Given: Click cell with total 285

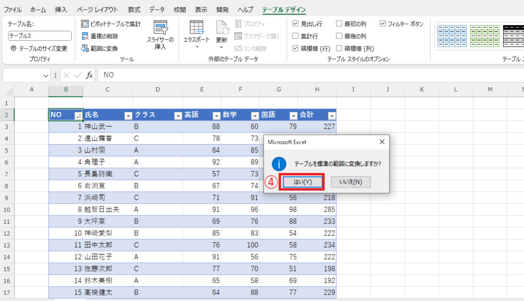Looking at the screenshot, I should coord(317,210).
